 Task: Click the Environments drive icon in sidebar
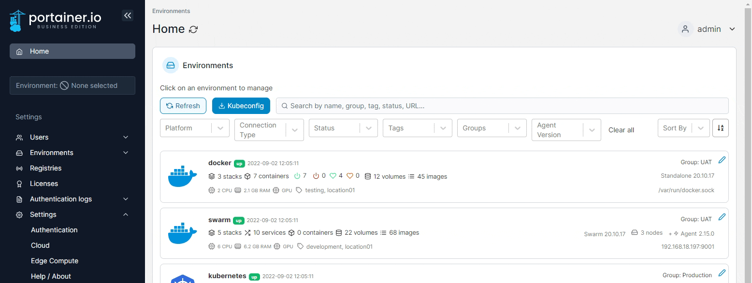click(x=19, y=153)
